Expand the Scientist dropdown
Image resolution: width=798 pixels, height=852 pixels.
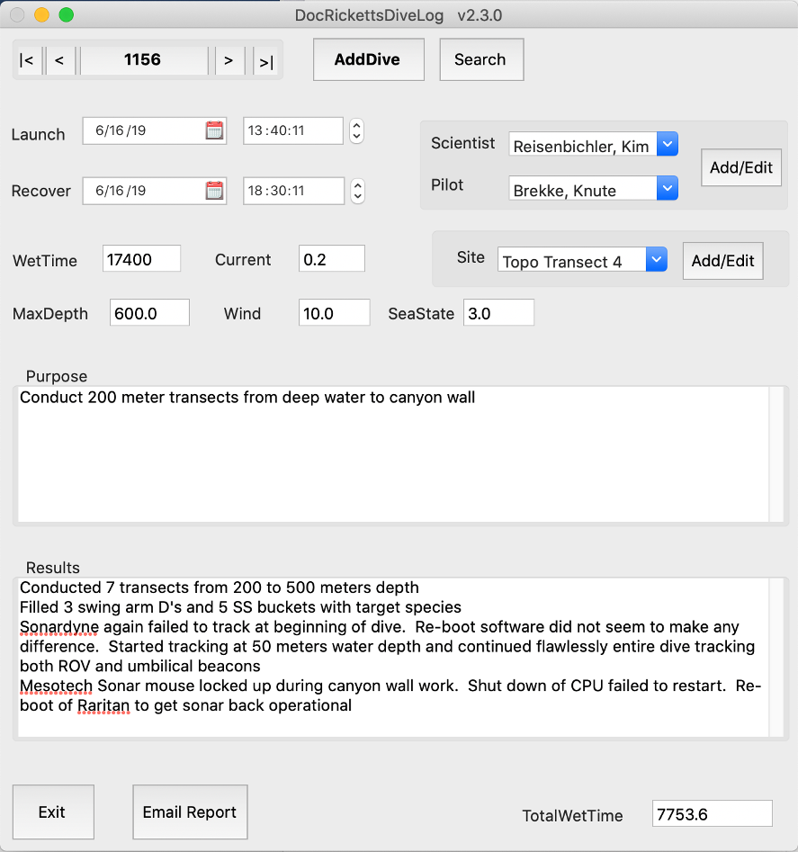pos(666,144)
